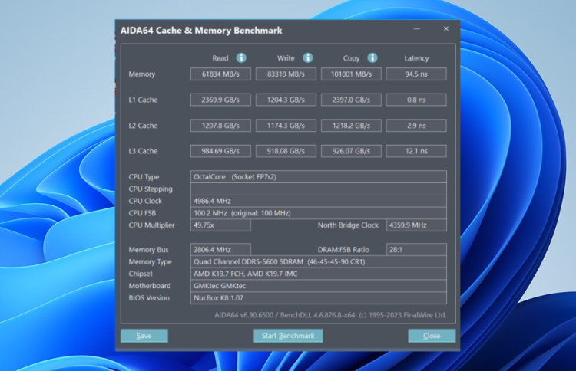Start the benchmark with Start Benchmark button

[x=288, y=336]
